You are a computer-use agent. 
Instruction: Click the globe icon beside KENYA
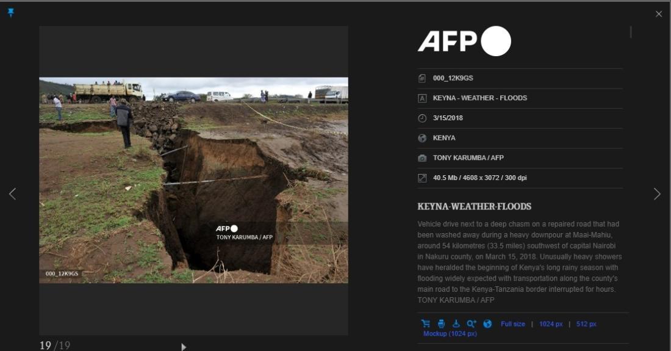tap(422, 138)
